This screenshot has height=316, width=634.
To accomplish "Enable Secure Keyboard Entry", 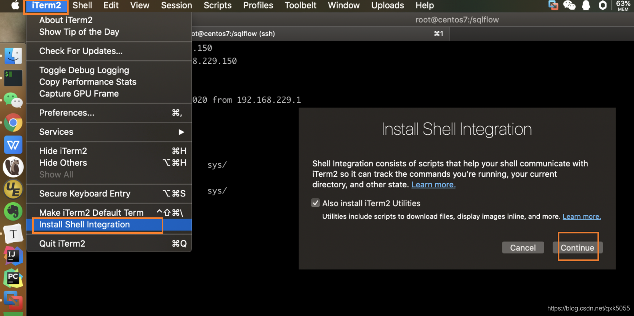I will [x=109, y=194].
